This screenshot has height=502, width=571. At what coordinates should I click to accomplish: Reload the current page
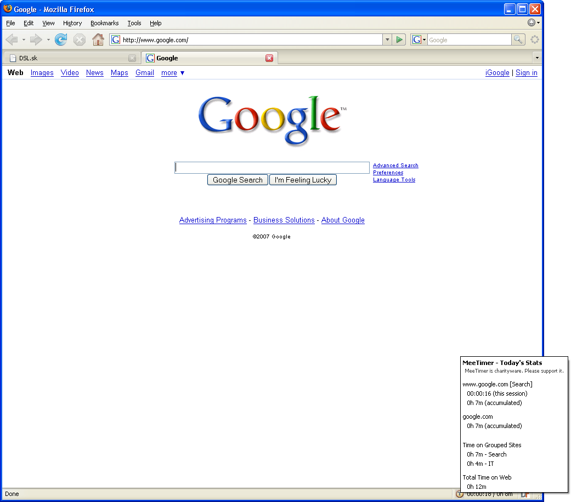coord(61,39)
